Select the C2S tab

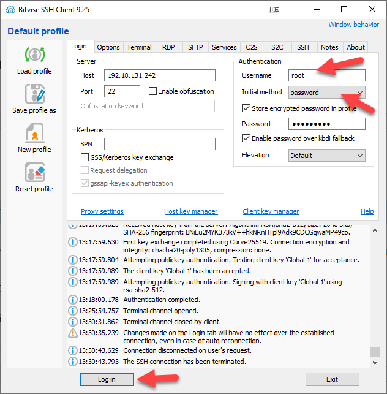[x=252, y=47]
